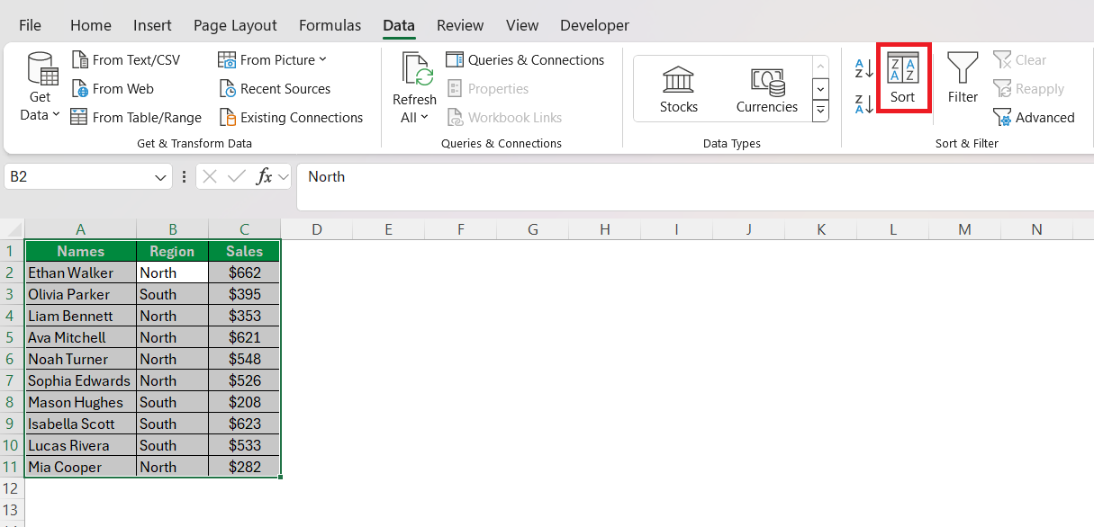Click Clear filter option
The width and height of the screenshot is (1094, 527).
click(x=1020, y=60)
